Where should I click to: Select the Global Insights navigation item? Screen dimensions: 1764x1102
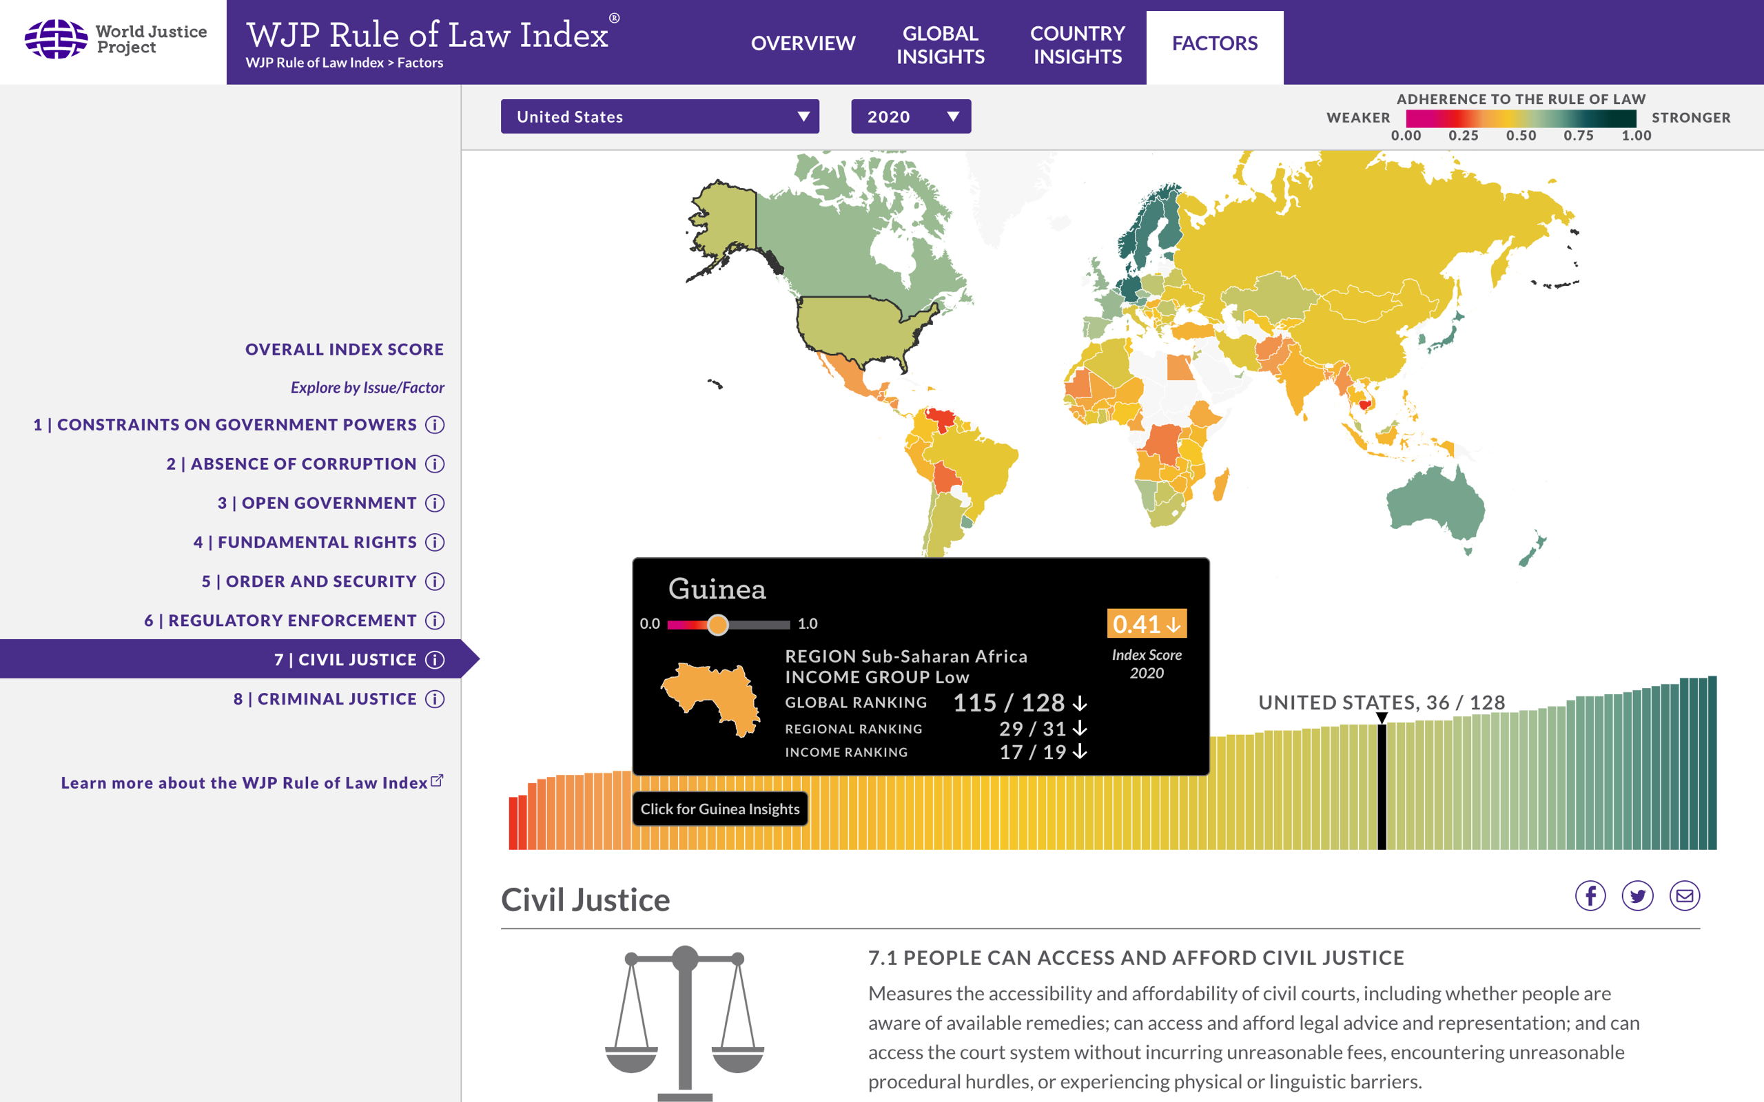[x=941, y=45]
